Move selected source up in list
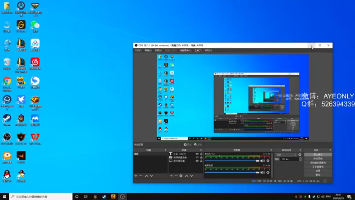 click(186, 176)
